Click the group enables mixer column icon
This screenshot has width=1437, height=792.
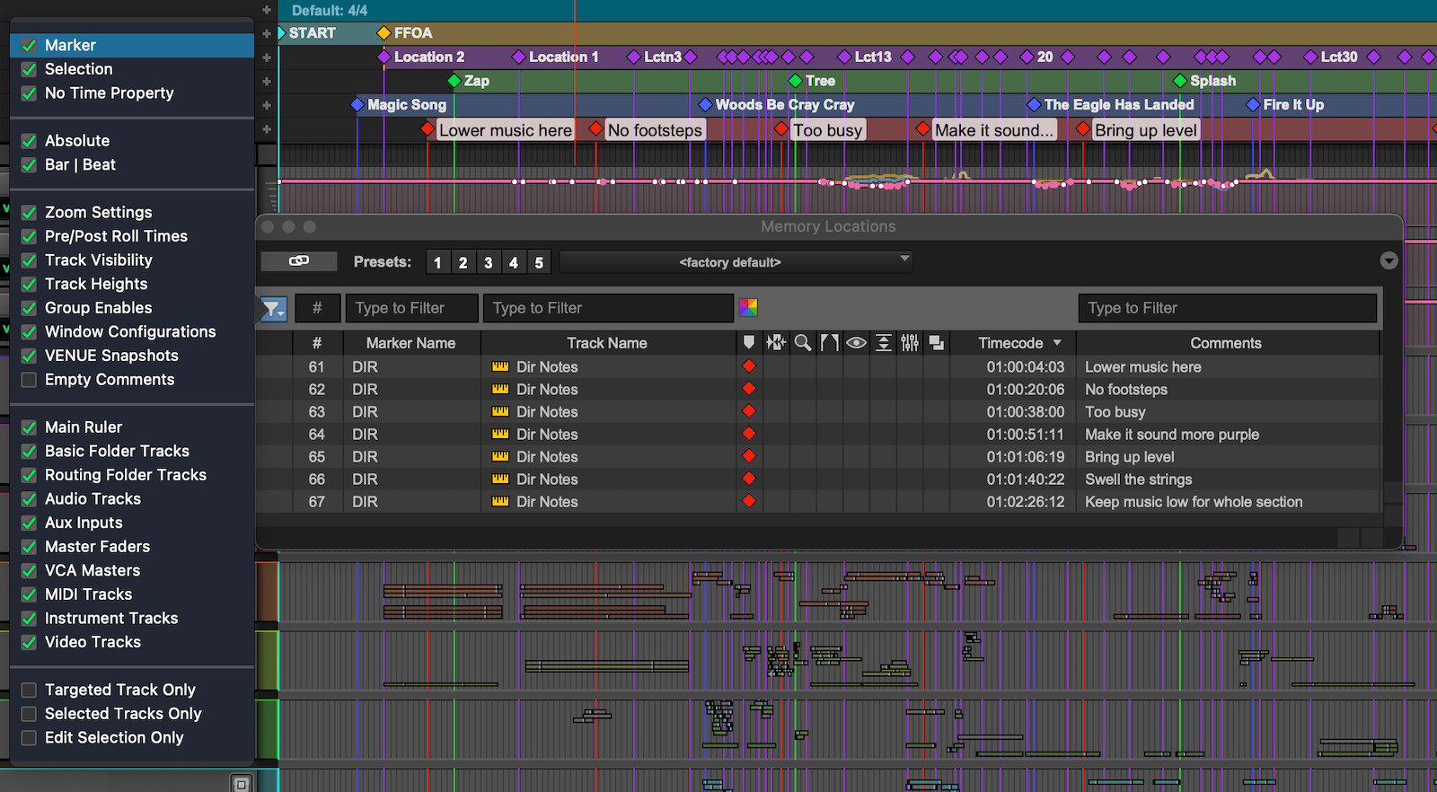(x=910, y=342)
